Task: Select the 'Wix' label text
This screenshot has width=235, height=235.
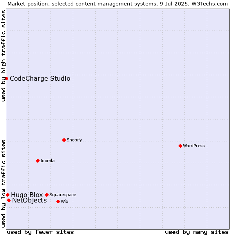Action: point(65,201)
